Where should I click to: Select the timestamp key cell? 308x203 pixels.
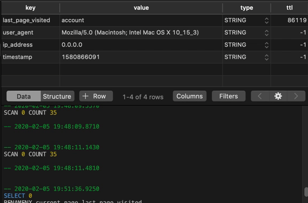point(30,57)
